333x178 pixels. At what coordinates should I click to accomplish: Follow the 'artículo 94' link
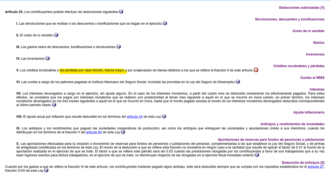94,132
